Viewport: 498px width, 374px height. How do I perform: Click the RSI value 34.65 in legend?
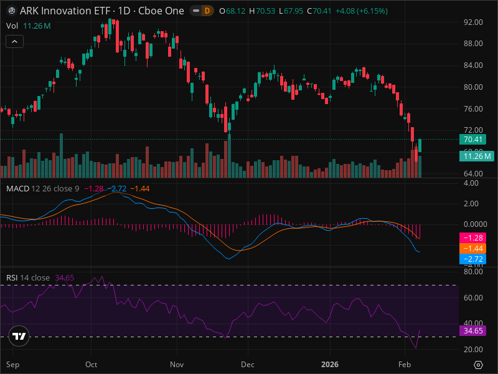[x=65, y=277]
